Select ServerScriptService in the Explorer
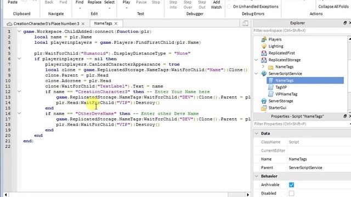 point(285,73)
